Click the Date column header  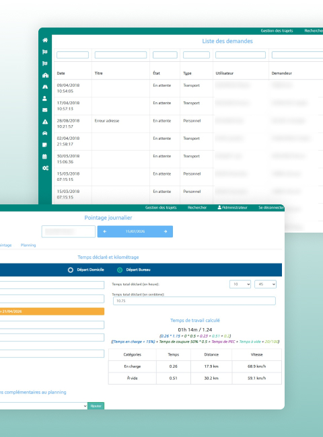pos(61,73)
